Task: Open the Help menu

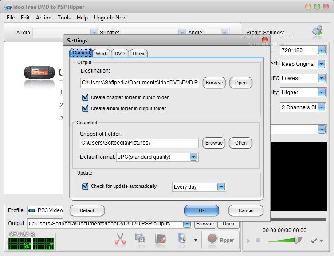Action: pyautogui.click(x=82, y=18)
